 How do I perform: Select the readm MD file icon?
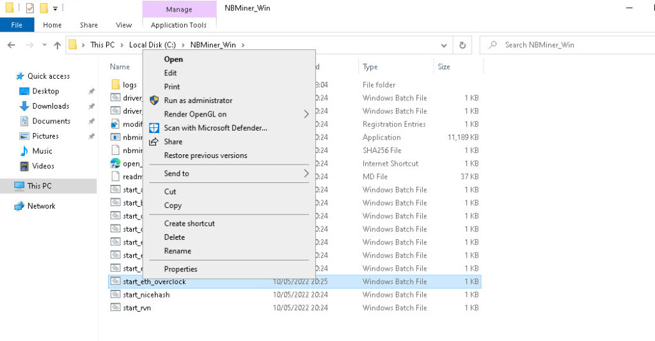(x=115, y=177)
